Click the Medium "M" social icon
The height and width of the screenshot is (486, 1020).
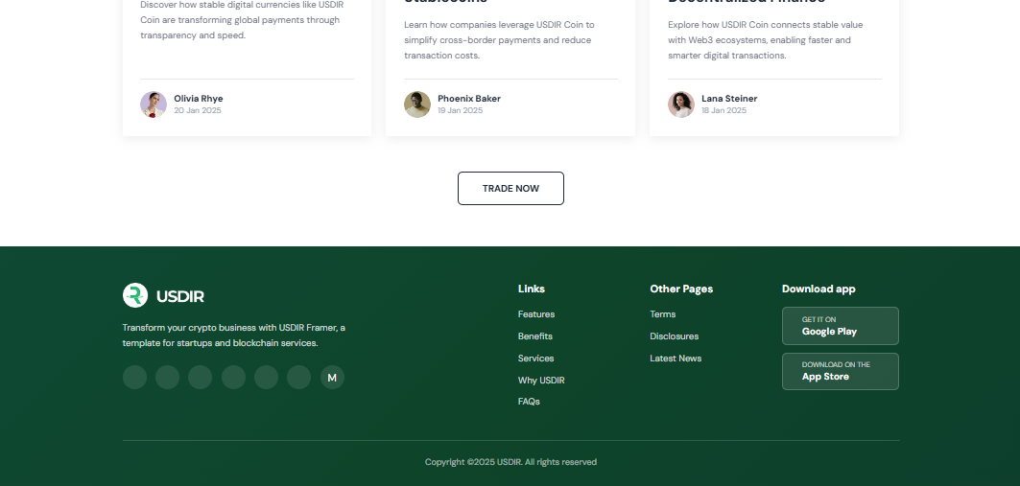tap(332, 378)
